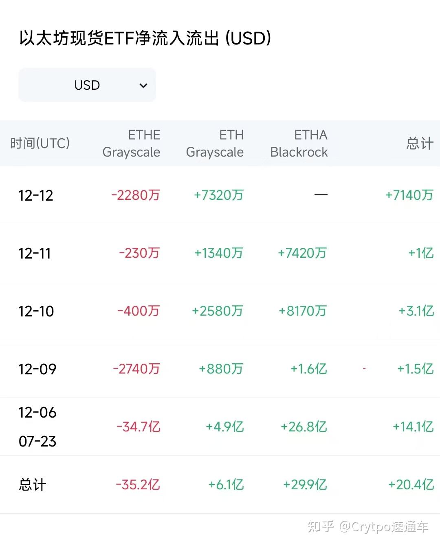
Task: Click the 总计 column header
Action: point(420,144)
